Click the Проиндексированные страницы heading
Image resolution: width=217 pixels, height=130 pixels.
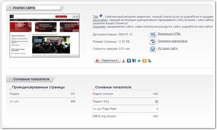pos(38,87)
